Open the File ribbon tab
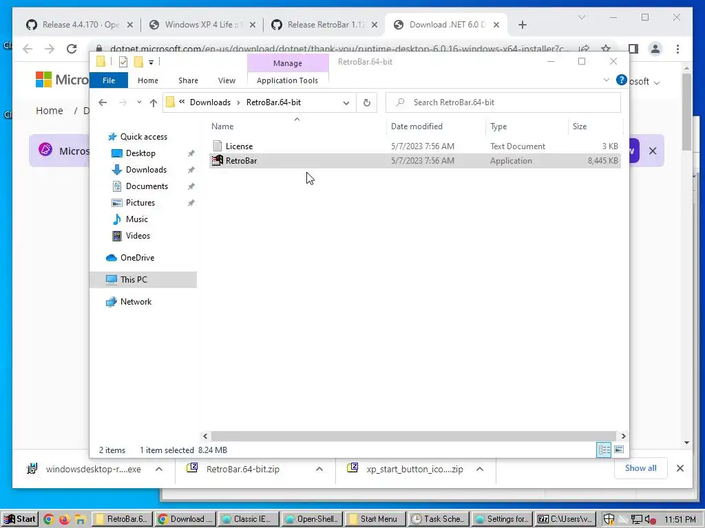705x528 pixels. tap(109, 80)
